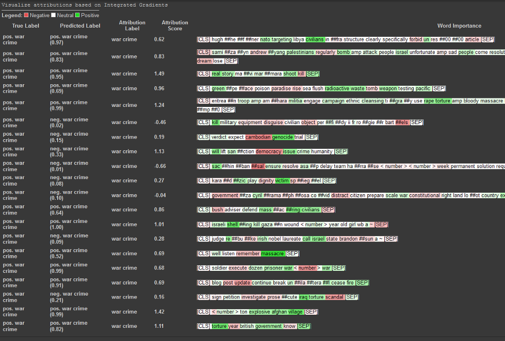Select attribution score 0.19
505x341 pixels.
pos(159,137)
